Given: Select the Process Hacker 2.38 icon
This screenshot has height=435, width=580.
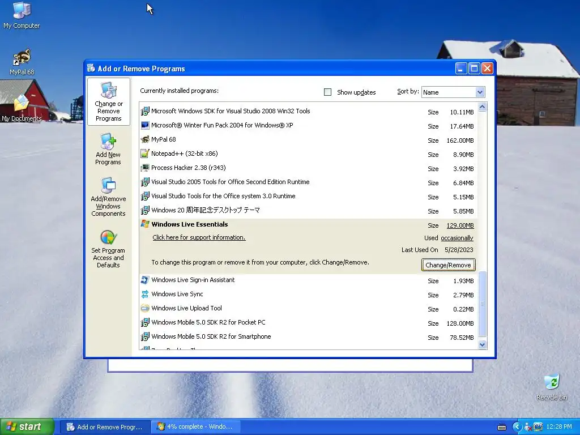Looking at the screenshot, I should [x=145, y=168].
